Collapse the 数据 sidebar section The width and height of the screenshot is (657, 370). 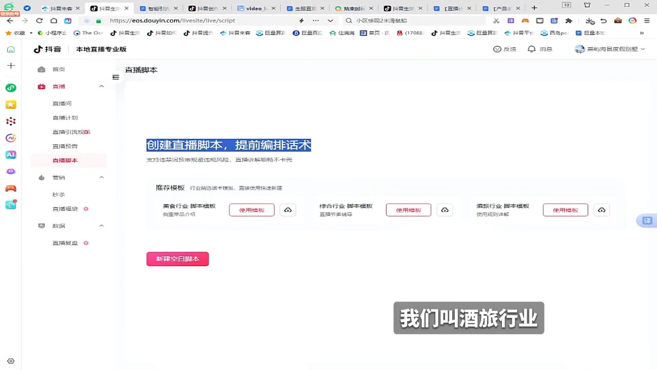(x=101, y=226)
